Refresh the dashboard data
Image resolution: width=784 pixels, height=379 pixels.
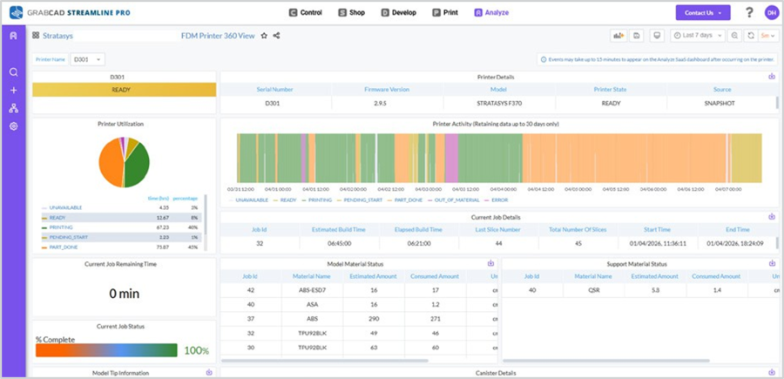coord(751,36)
